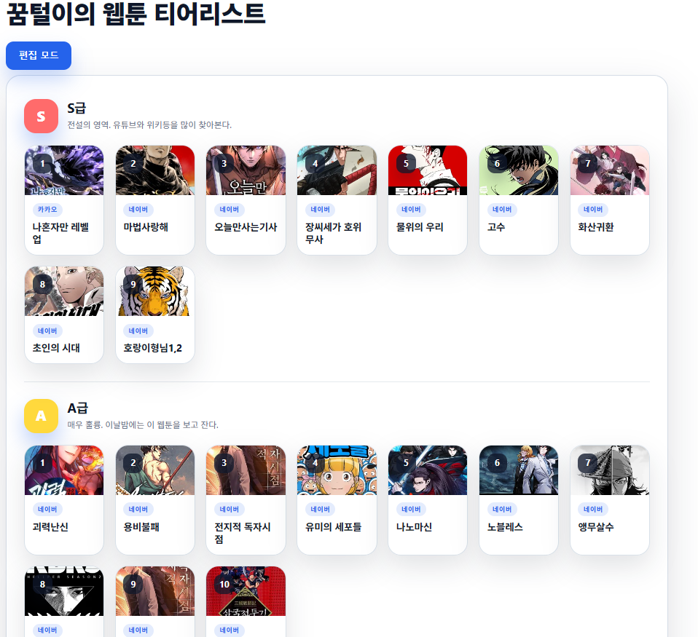The width and height of the screenshot is (698, 637).
Task: Click the 앵무살수 title text
Action: [596, 527]
